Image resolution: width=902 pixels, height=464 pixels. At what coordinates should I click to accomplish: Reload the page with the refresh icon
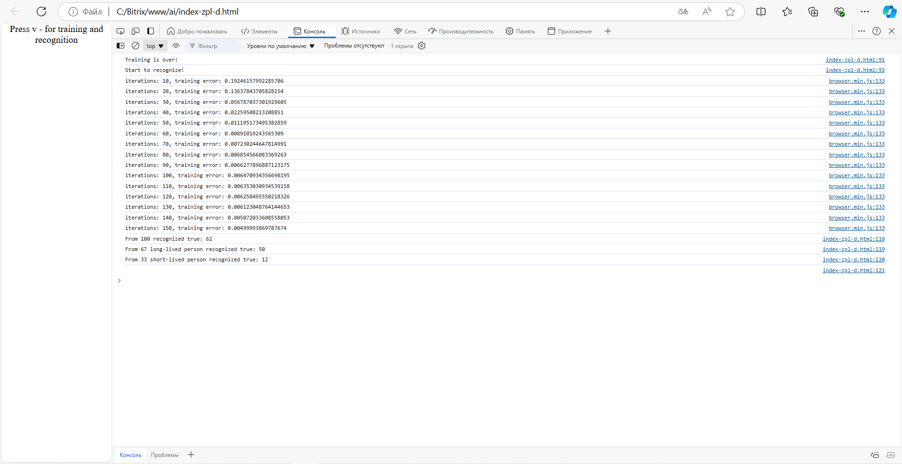[41, 12]
